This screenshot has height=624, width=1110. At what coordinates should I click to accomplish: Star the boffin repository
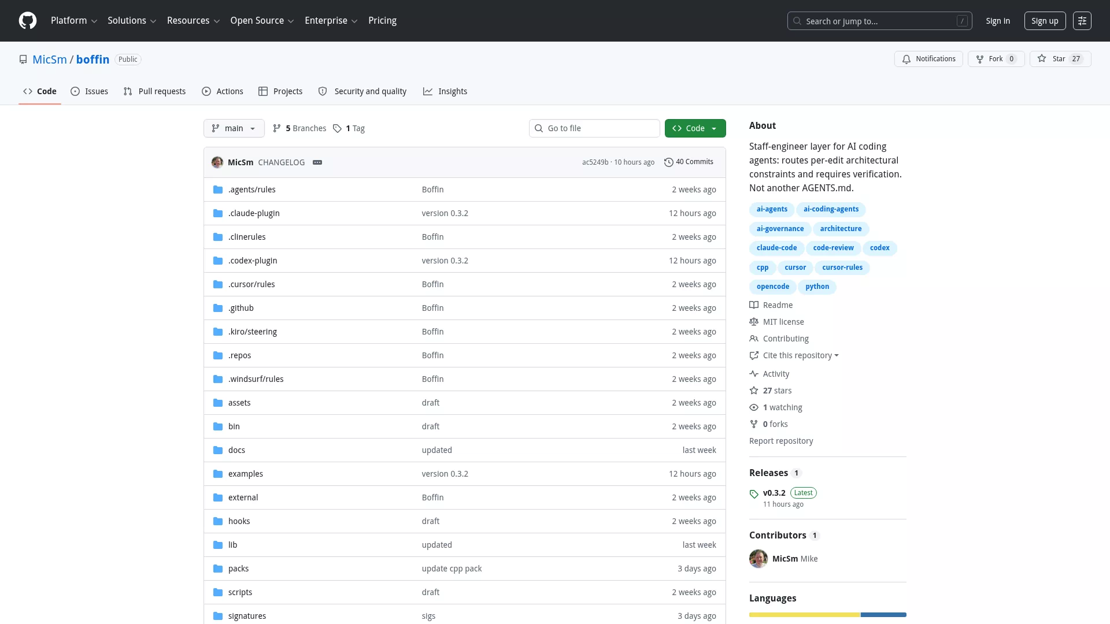click(x=1060, y=59)
